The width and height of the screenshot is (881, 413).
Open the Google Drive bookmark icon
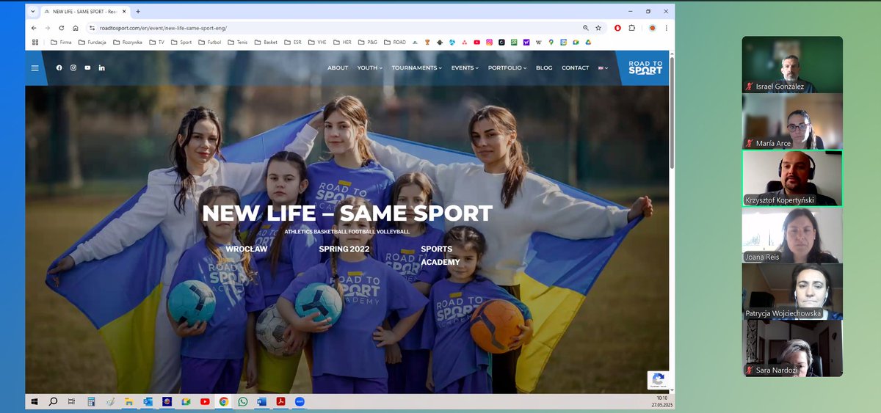(x=589, y=43)
